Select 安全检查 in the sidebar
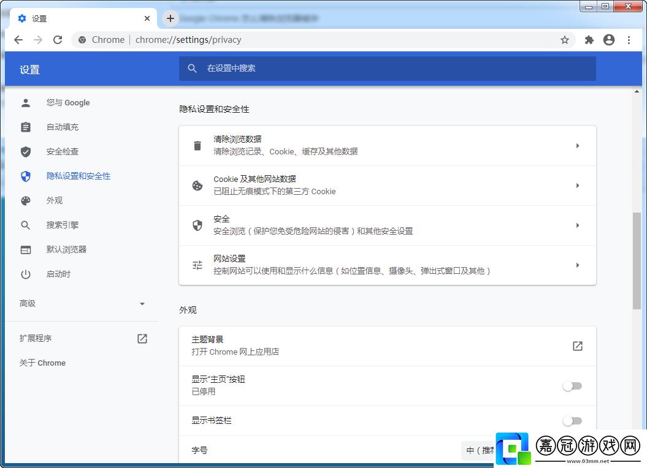Viewport: 647px width, 468px height. click(x=63, y=151)
